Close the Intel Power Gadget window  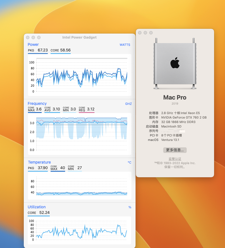click(x=28, y=37)
